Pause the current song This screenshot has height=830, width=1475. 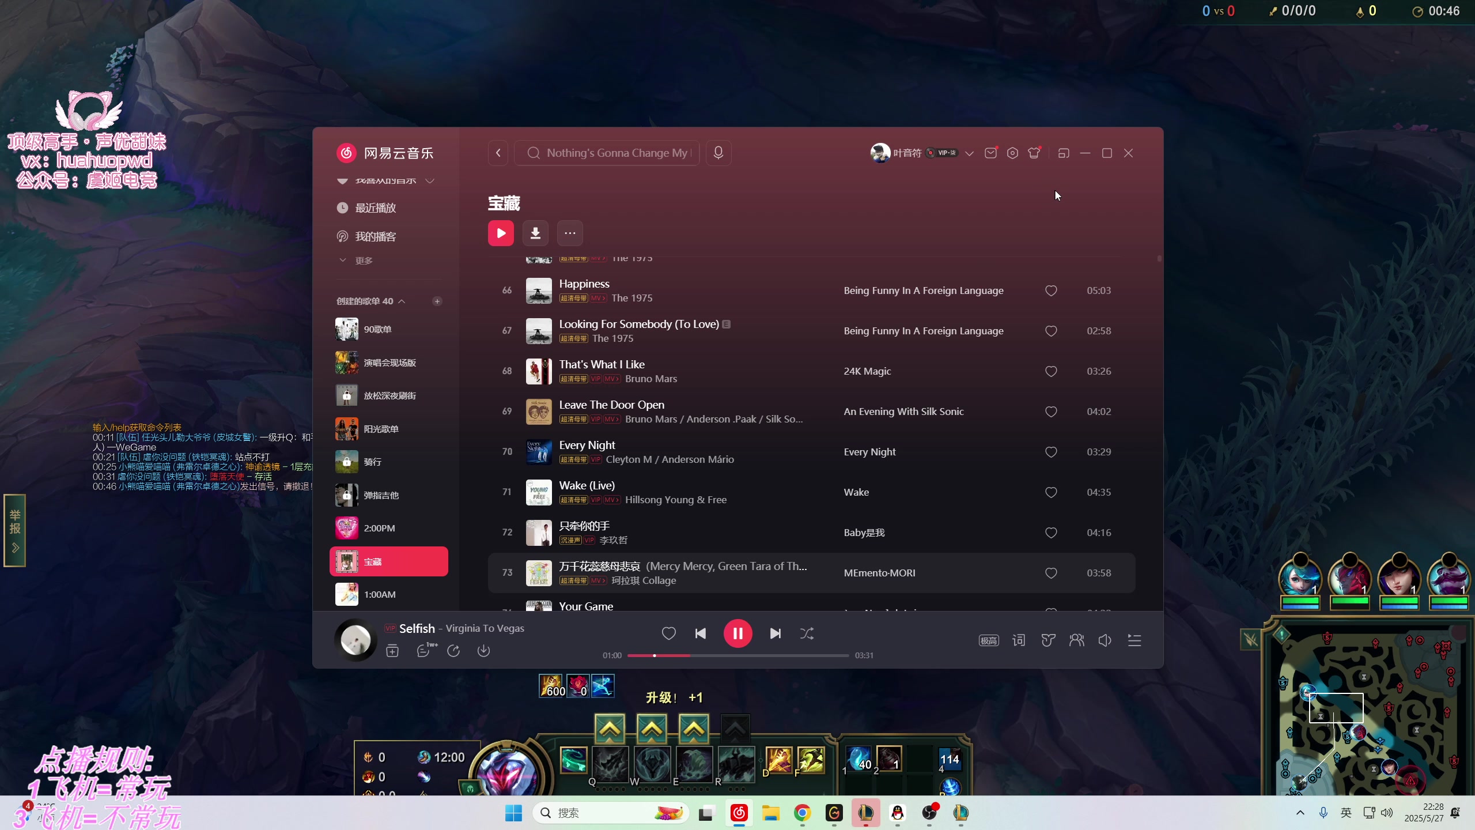pos(737,633)
